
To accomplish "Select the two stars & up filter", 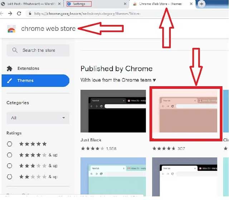I will pos(10,177).
